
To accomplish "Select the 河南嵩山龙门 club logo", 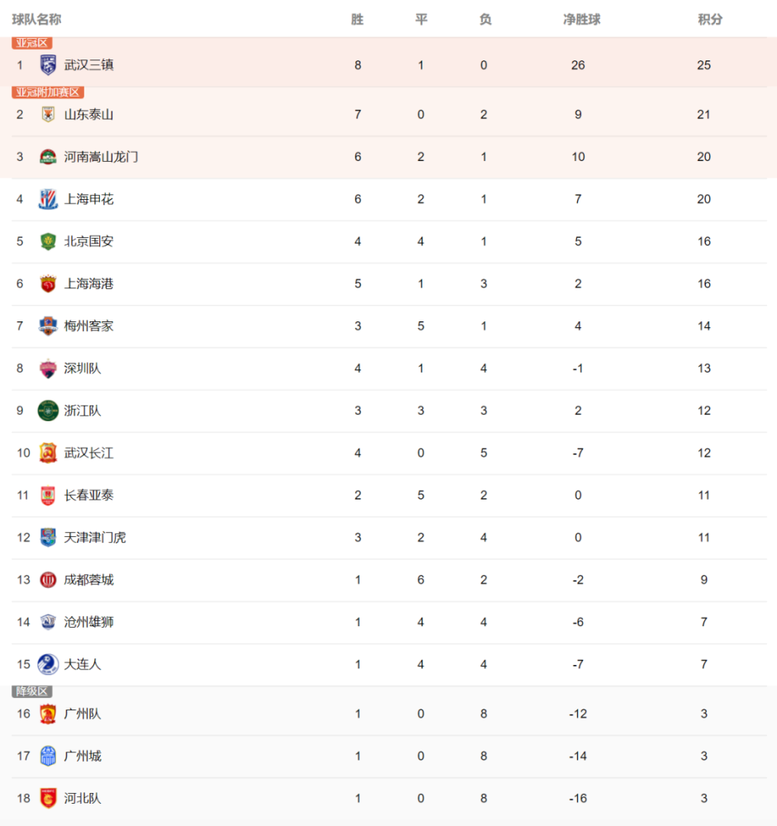I will coord(48,157).
